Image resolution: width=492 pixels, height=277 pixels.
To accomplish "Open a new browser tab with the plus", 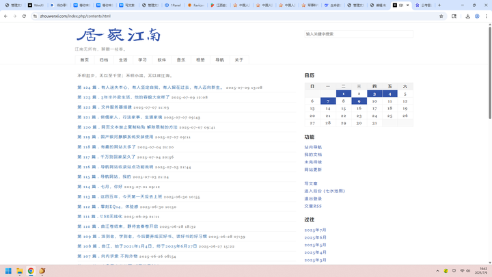I will (439, 5).
